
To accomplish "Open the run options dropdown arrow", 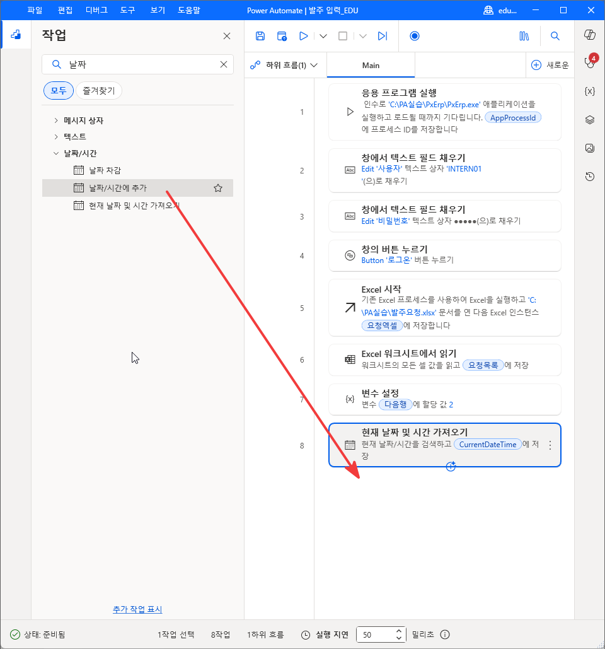I will tap(323, 37).
